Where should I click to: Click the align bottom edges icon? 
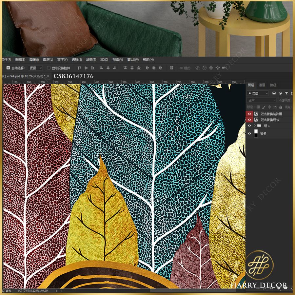pos(92,68)
